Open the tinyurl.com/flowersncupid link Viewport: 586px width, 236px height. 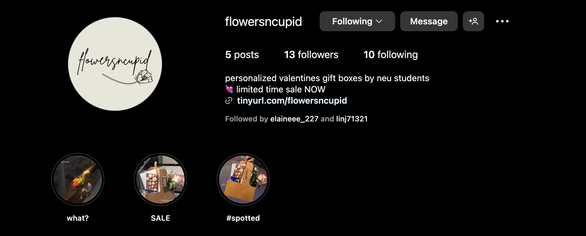[x=292, y=101]
